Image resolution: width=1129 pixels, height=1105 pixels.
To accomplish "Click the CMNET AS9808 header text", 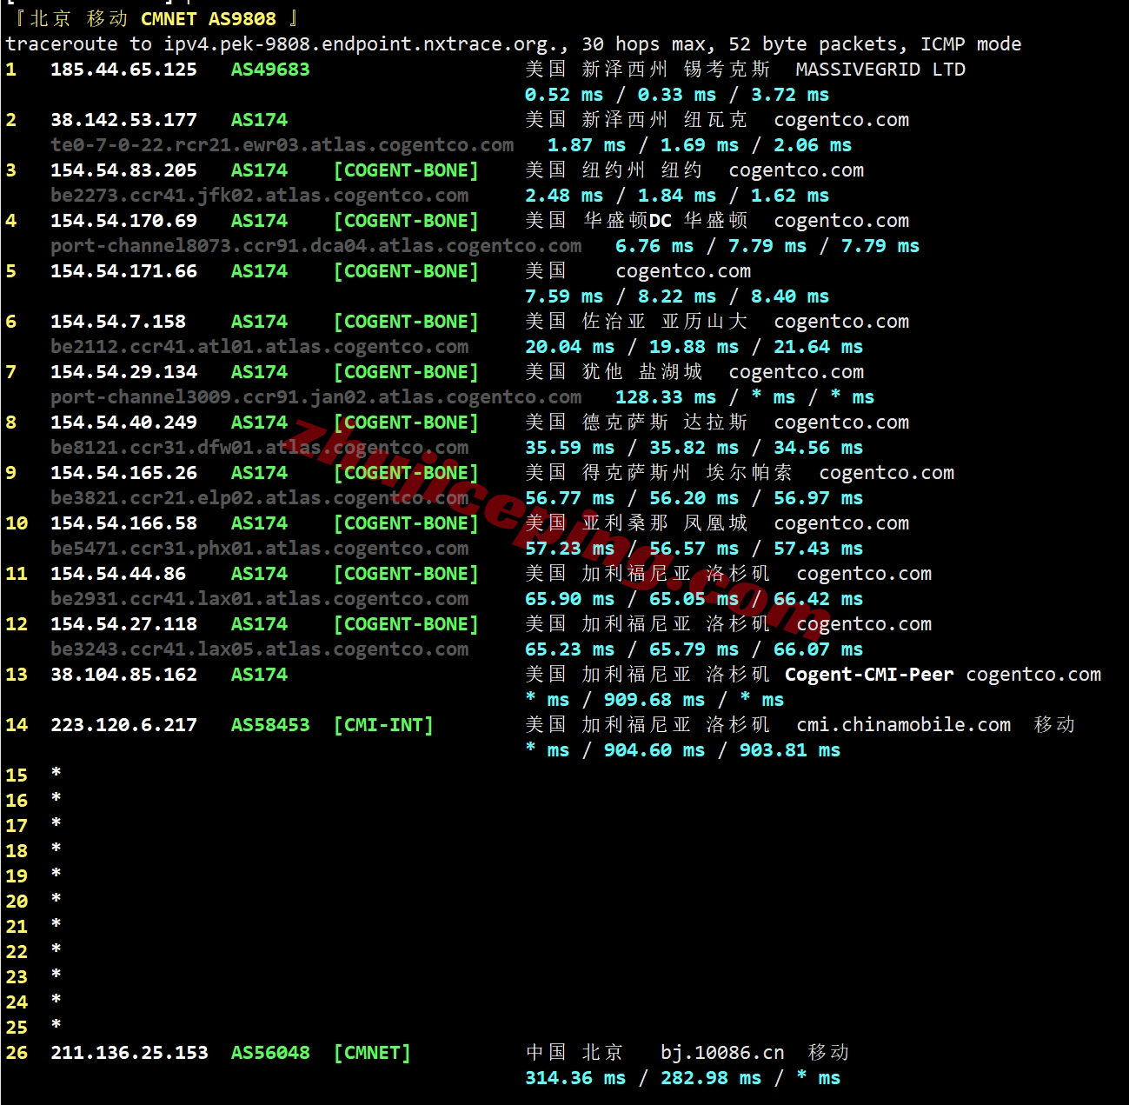I will (x=209, y=19).
